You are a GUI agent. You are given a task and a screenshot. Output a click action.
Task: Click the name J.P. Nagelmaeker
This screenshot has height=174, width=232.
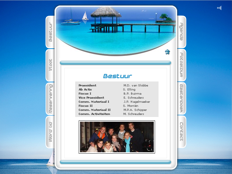[136, 102]
